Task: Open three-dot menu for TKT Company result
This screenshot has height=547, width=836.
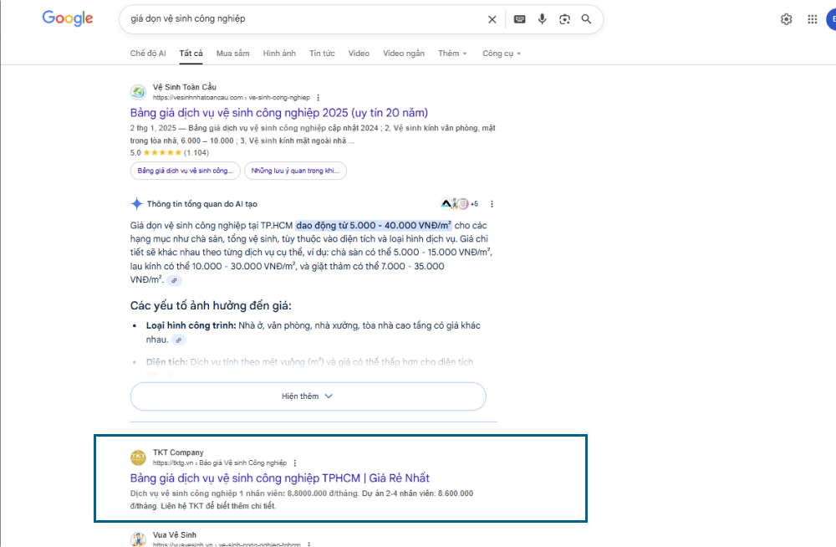Action: [x=295, y=463]
